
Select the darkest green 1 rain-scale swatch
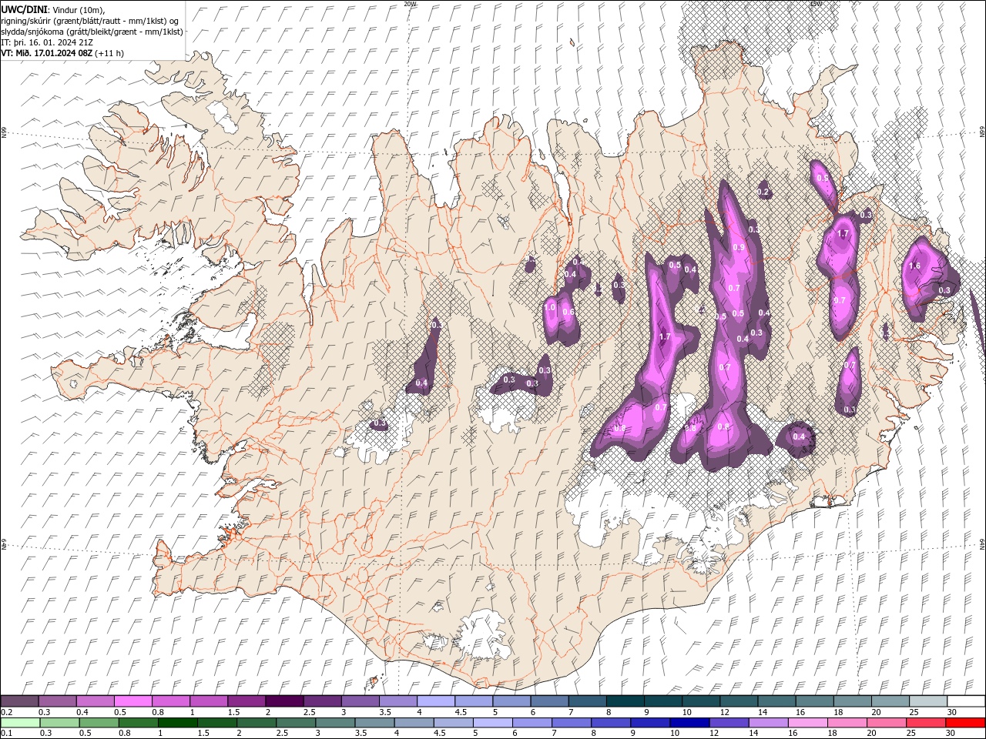point(178,723)
